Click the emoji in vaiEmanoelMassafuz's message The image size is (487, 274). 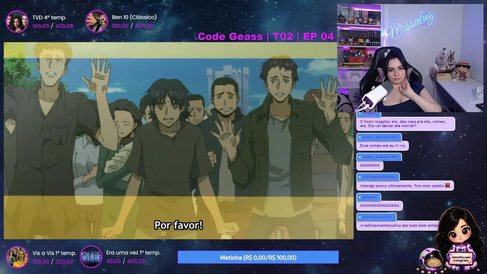point(448,186)
